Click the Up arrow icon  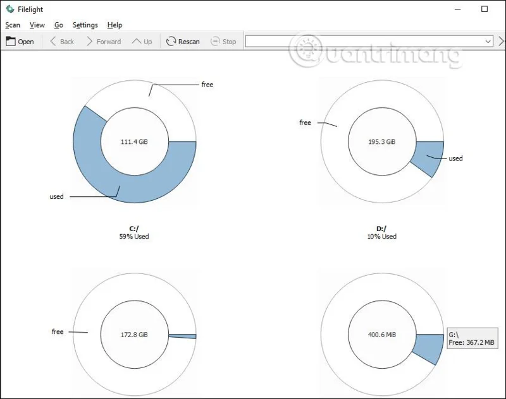(137, 41)
